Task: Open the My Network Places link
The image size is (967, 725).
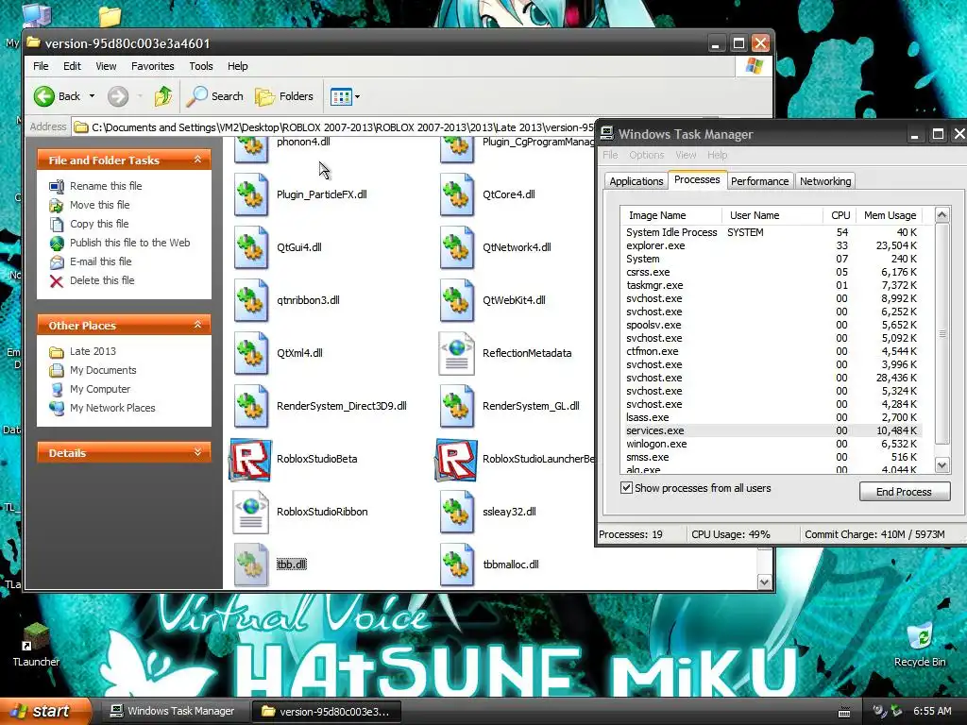Action: tap(112, 408)
